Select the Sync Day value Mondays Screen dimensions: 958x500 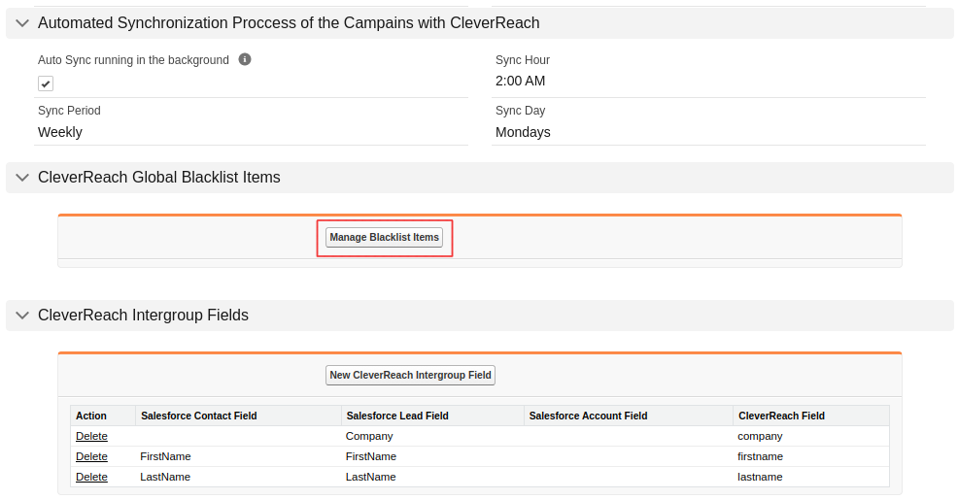(x=523, y=132)
